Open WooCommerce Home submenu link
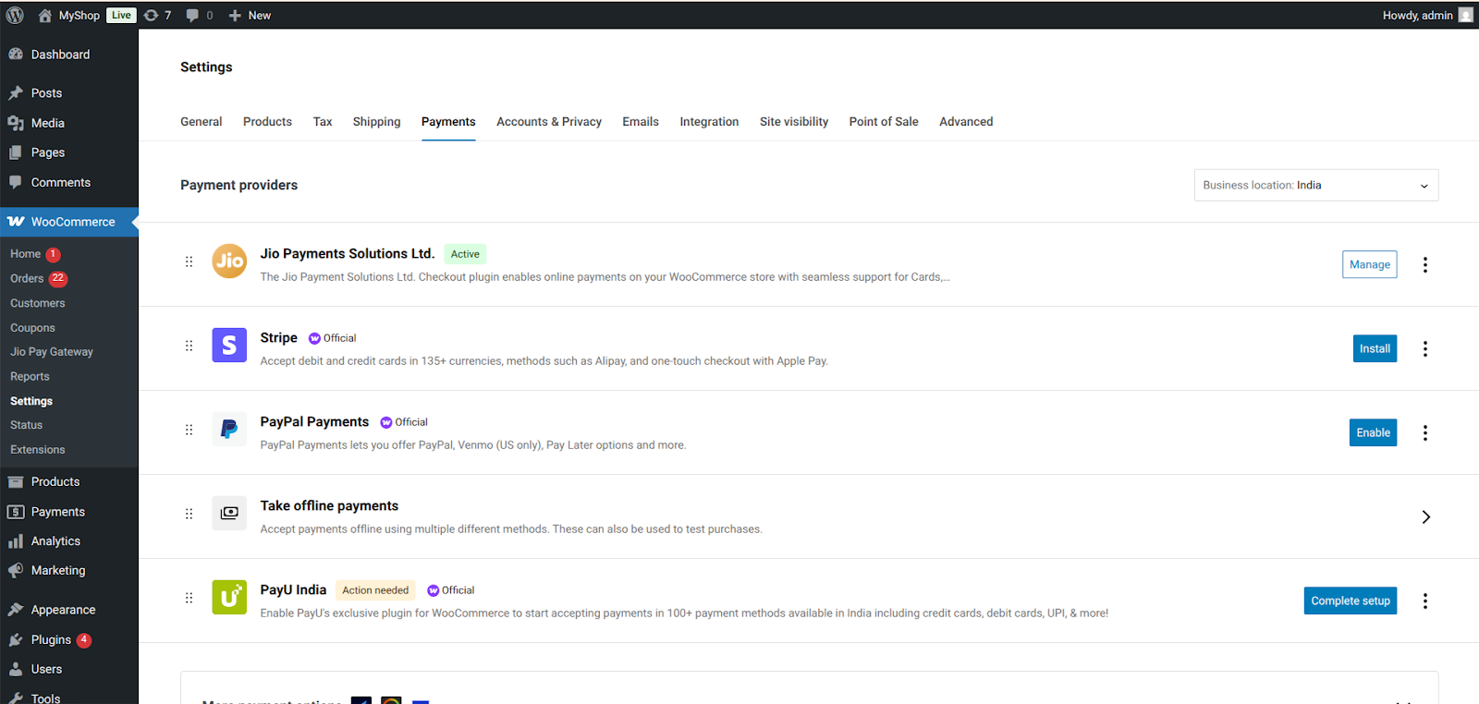1479x704 pixels. [26, 254]
